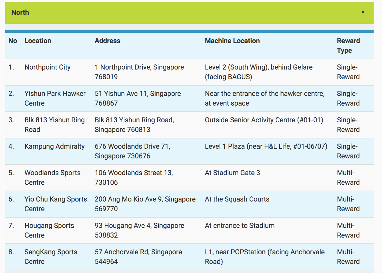Click At the Squash Courts
This screenshot has height=273, width=382.
pos(237,199)
